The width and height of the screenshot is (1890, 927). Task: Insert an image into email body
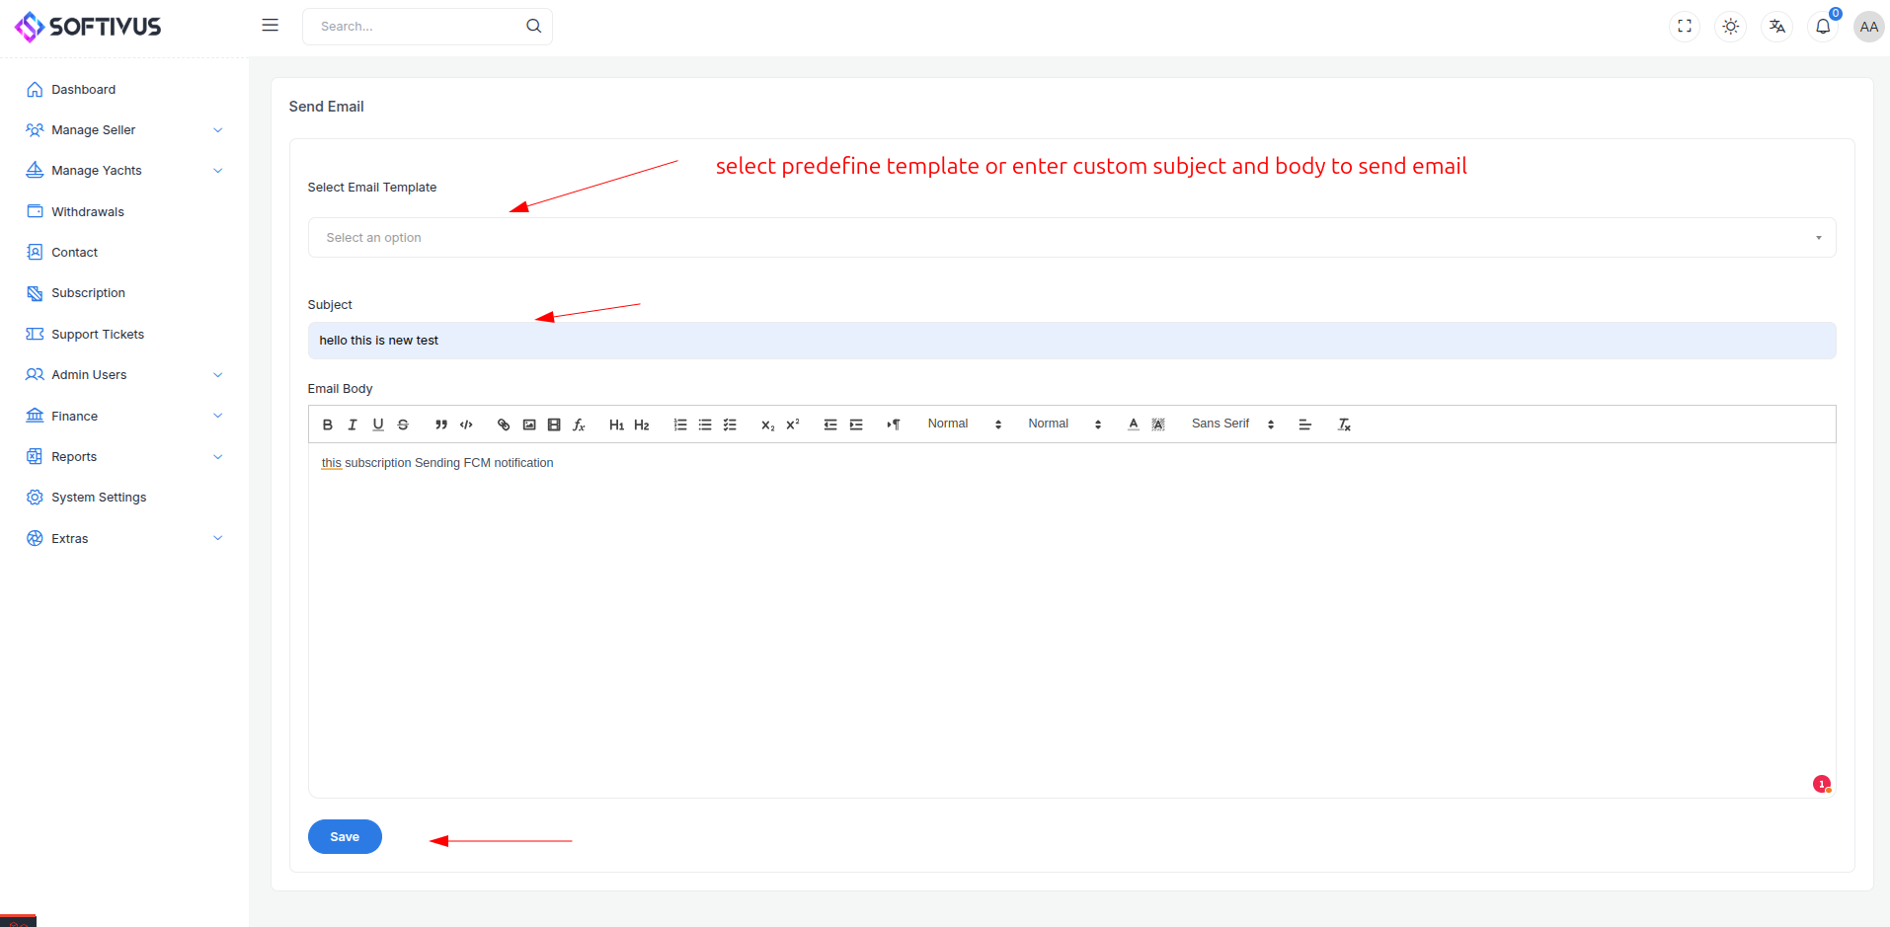pos(529,425)
